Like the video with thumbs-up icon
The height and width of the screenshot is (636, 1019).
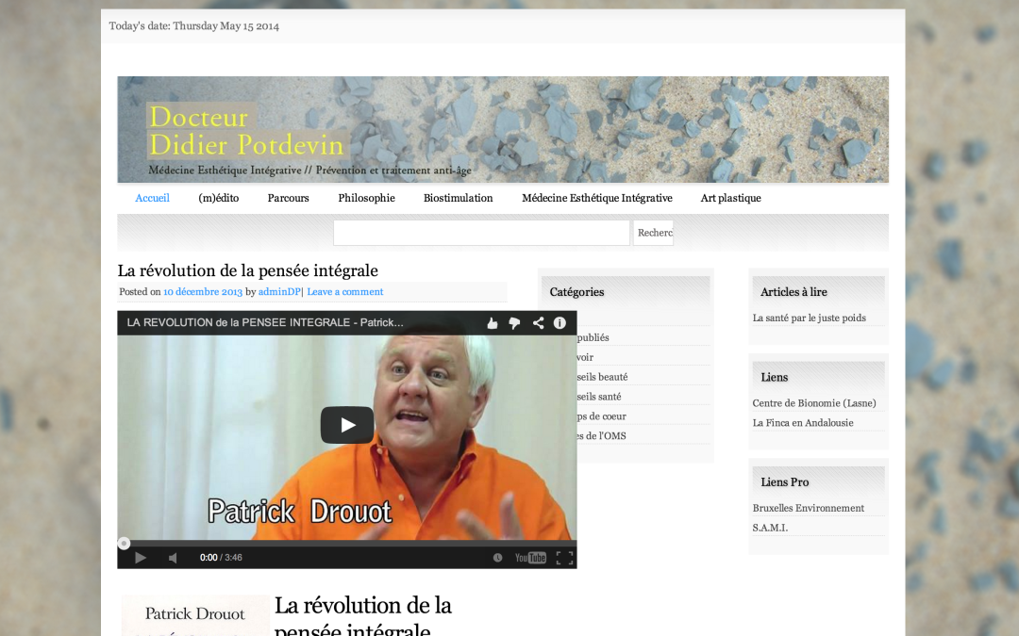[493, 323]
